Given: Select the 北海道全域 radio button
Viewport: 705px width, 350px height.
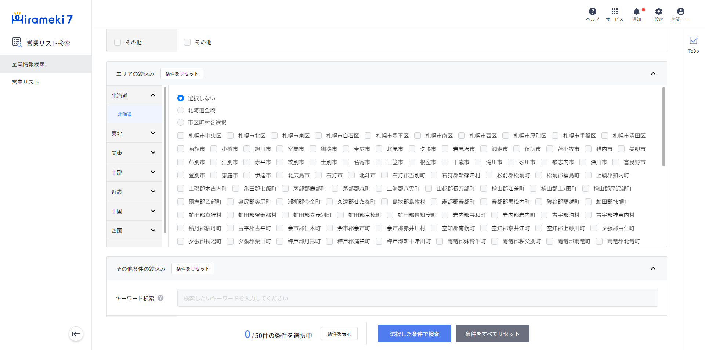Looking at the screenshot, I should point(181,110).
